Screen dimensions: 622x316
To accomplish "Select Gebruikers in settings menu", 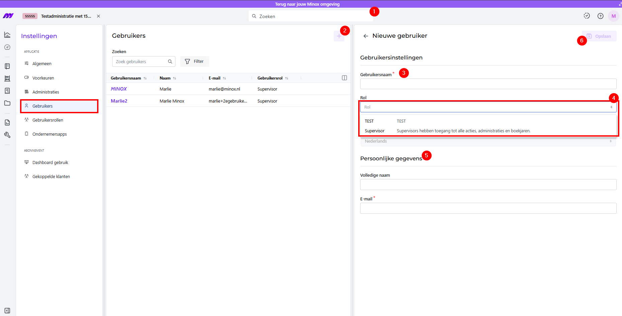I will (x=60, y=106).
